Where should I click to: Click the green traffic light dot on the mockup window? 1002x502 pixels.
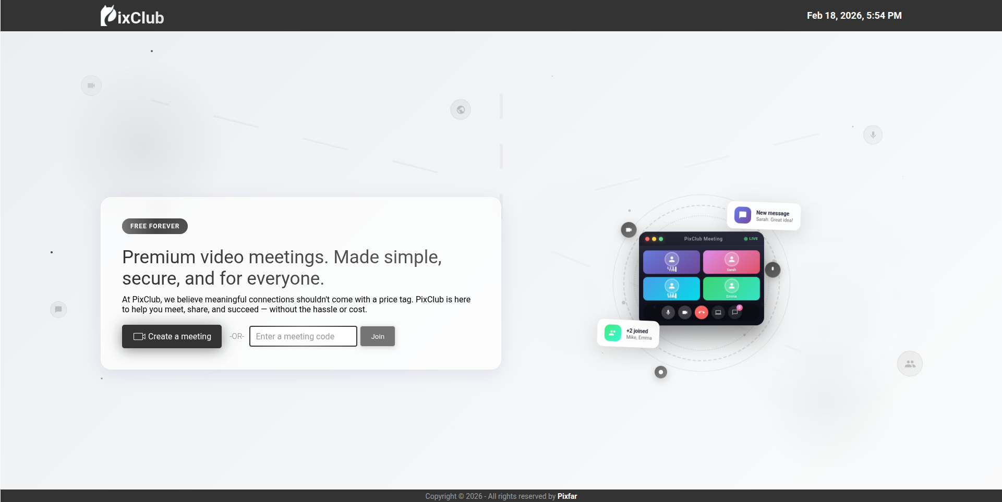tap(661, 239)
